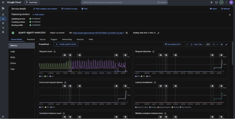Viewport: 235px width, 119px height.
Task: Focus the resources search field
Action: pos(120,2)
